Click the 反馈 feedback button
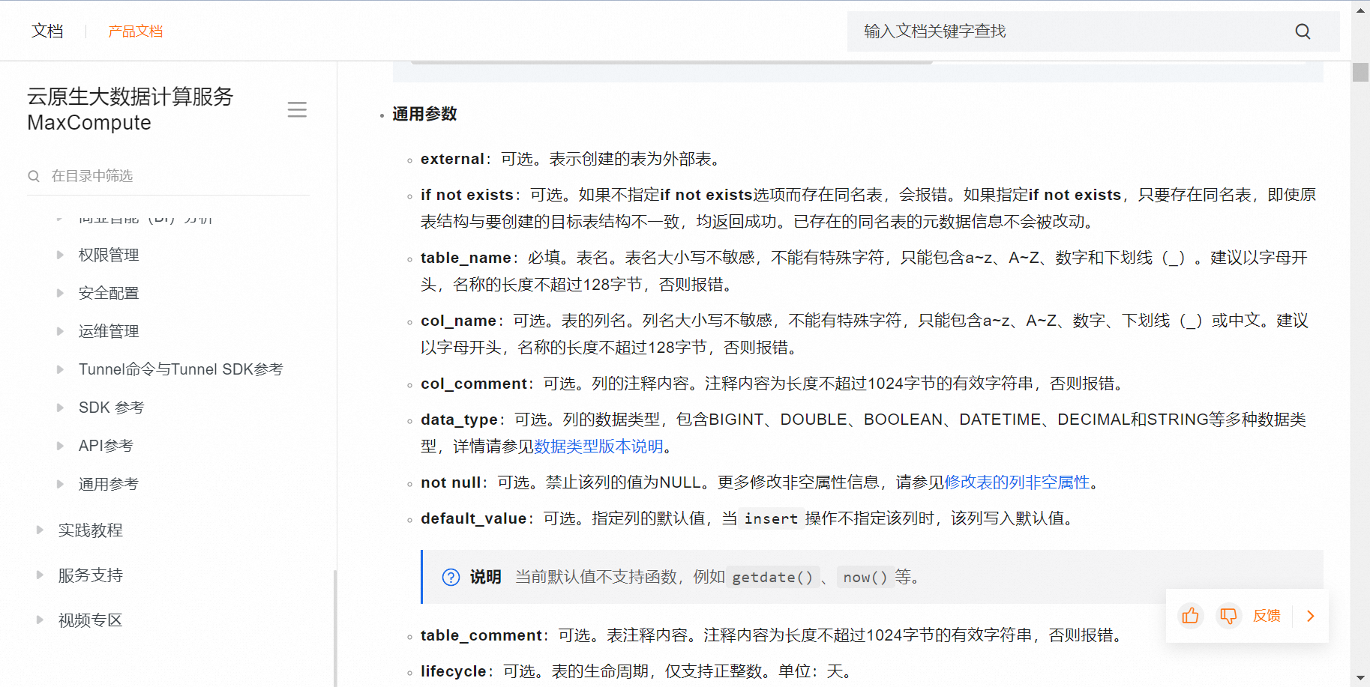 1267,616
